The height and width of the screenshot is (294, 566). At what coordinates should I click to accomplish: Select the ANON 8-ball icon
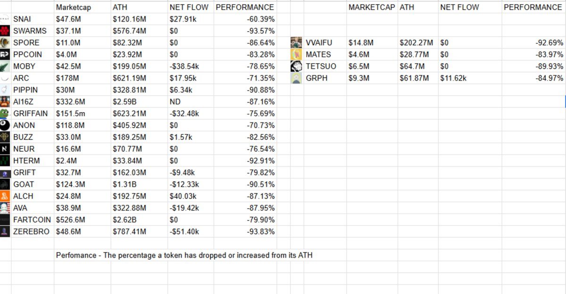[x=5, y=125]
